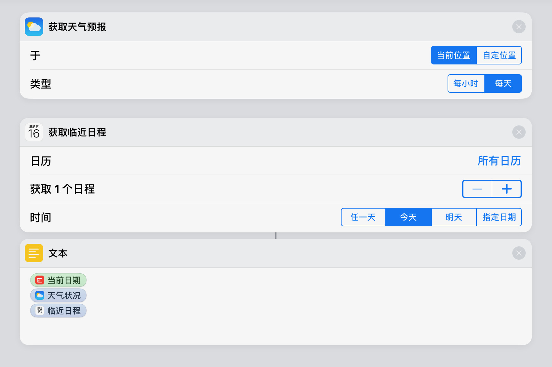552x367 pixels.
Task: Click the yellow Text action icon
Action: tap(34, 253)
